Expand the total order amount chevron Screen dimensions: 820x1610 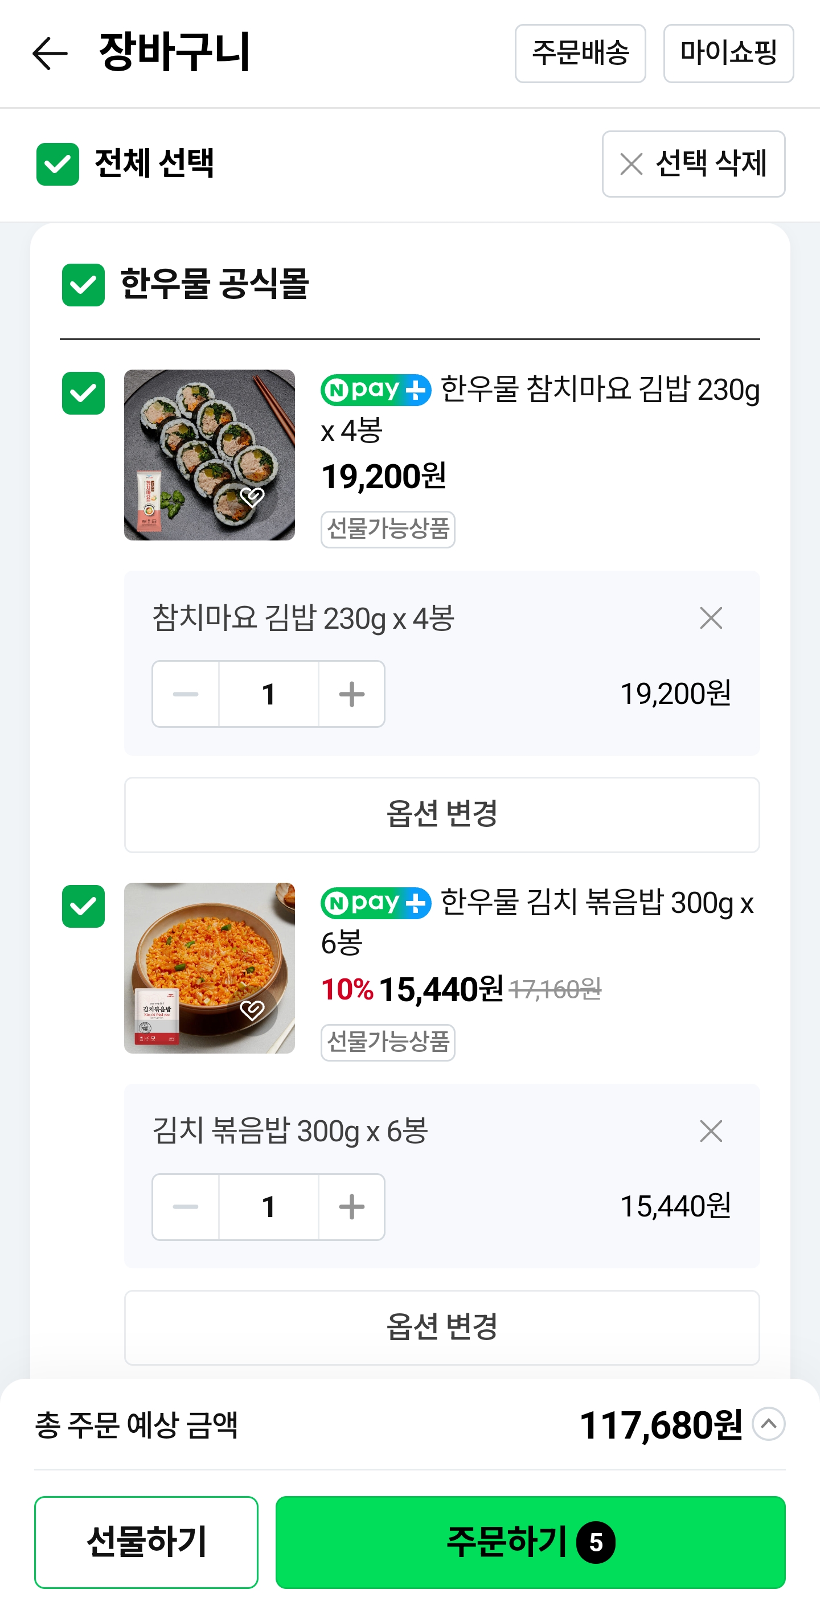(768, 1424)
